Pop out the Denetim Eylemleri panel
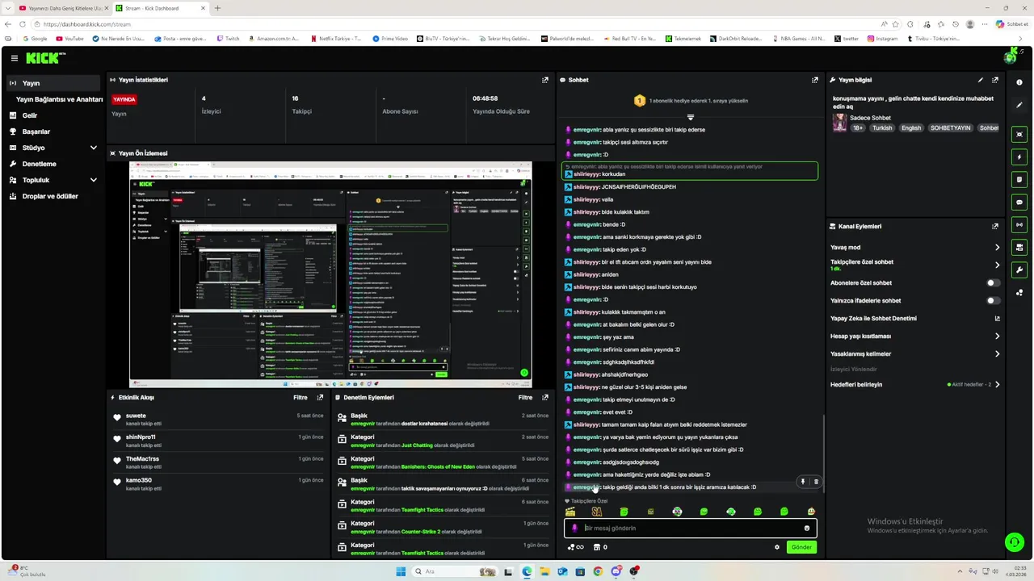Screen dimensions: 1034x581 click(x=545, y=397)
